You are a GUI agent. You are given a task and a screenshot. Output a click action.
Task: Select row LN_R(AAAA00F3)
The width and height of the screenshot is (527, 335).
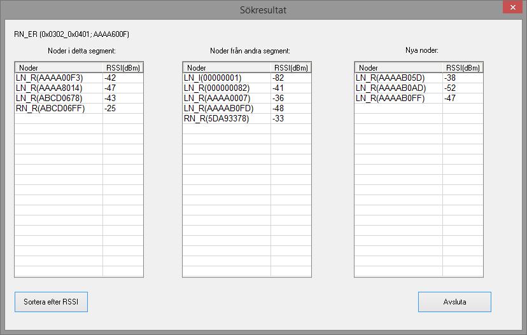[x=79, y=78]
